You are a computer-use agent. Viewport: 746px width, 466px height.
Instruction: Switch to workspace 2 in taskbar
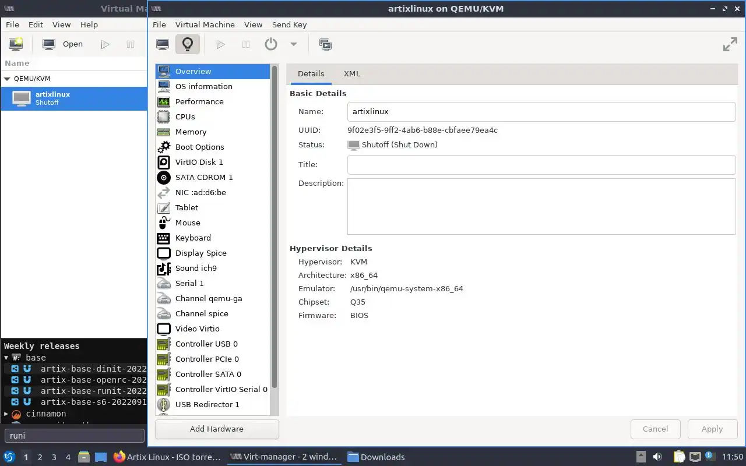point(40,457)
